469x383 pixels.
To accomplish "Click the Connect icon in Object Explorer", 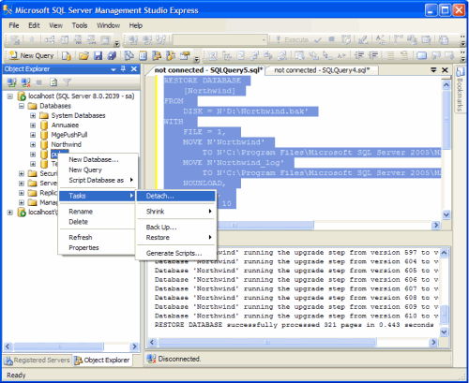I will 12,82.
